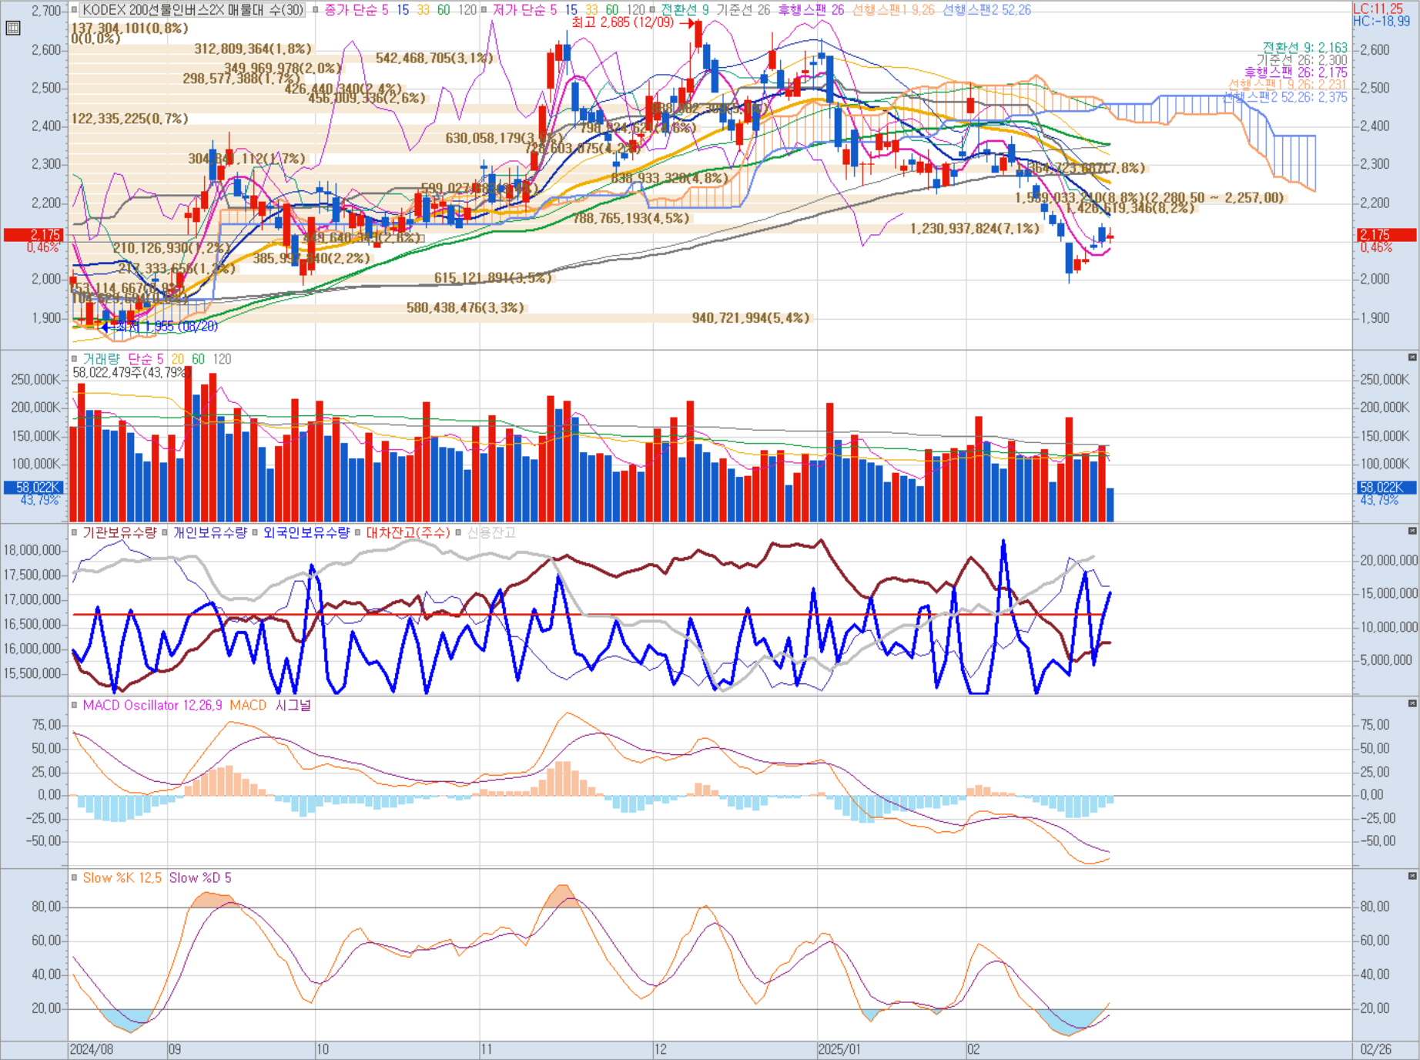
Task: Click the square marker before 종가 단순 label
Action: click(316, 10)
